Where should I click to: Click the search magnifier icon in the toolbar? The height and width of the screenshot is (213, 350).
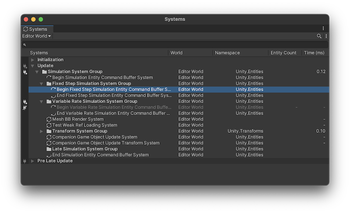(319, 36)
